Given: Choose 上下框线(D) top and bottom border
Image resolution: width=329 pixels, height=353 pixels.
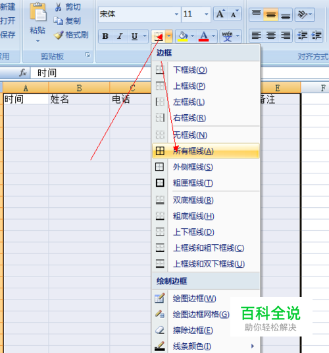Looking at the screenshot, I should point(206,232).
